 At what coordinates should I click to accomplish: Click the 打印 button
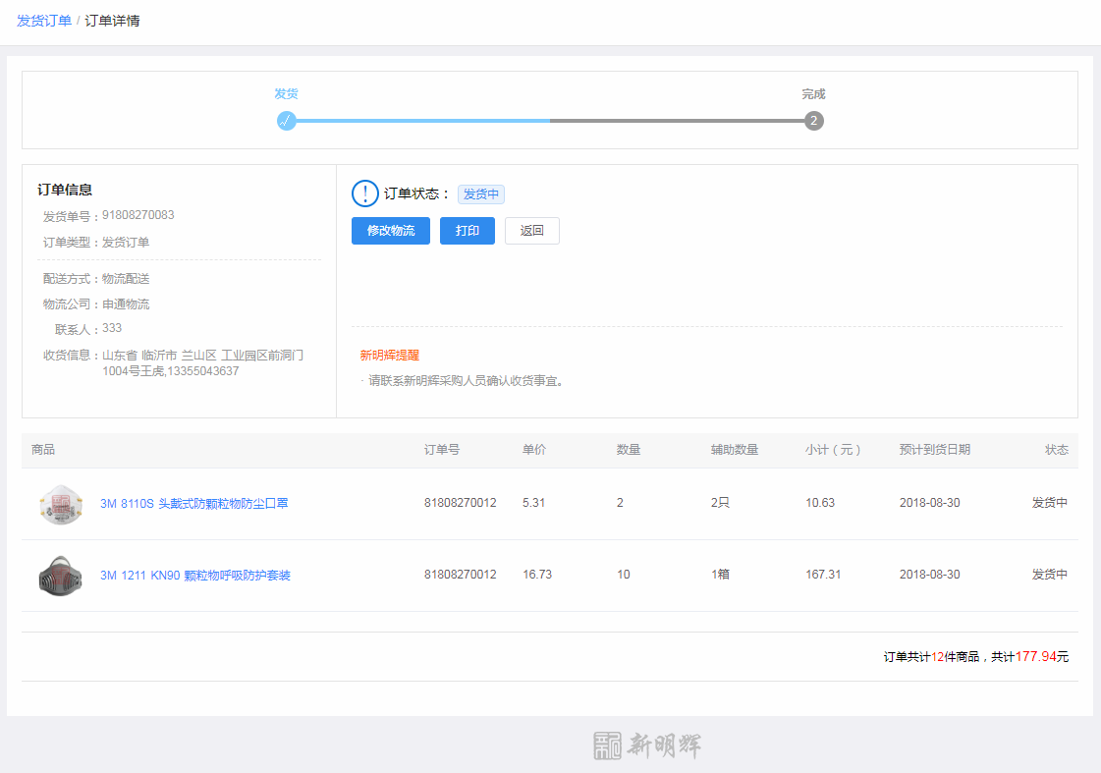(468, 231)
